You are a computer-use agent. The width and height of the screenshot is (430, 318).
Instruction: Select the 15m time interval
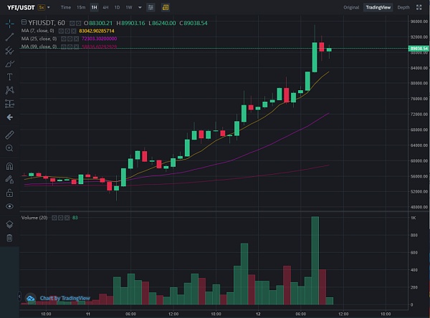click(81, 7)
